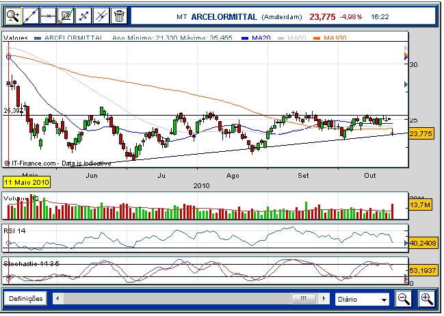Viewport: 444px width, 316px height.
Task: Click the Out month axis label
Action: tap(370, 176)
